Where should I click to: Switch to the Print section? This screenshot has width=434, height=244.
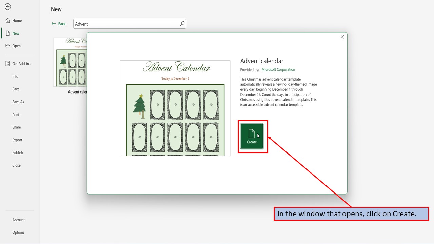15,114
